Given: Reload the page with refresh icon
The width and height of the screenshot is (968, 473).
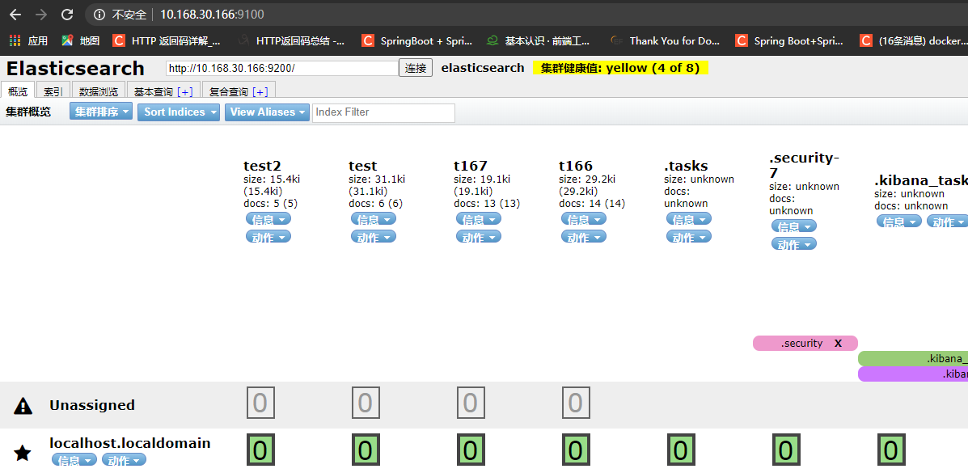Looking at the screenshot, I should 67,15.
